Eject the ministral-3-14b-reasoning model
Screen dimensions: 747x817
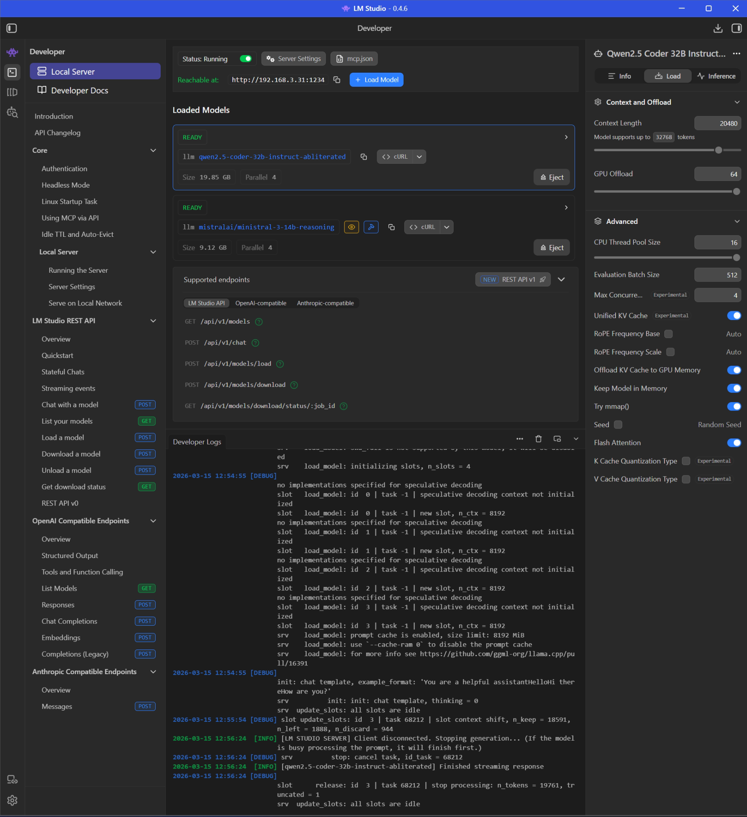point(552,248)
